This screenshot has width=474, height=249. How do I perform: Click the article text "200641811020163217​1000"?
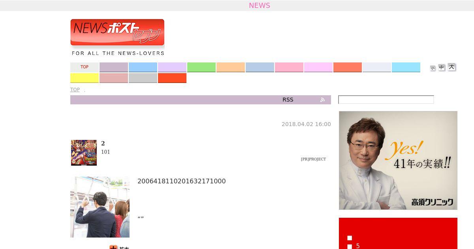(x=182, y=181)
